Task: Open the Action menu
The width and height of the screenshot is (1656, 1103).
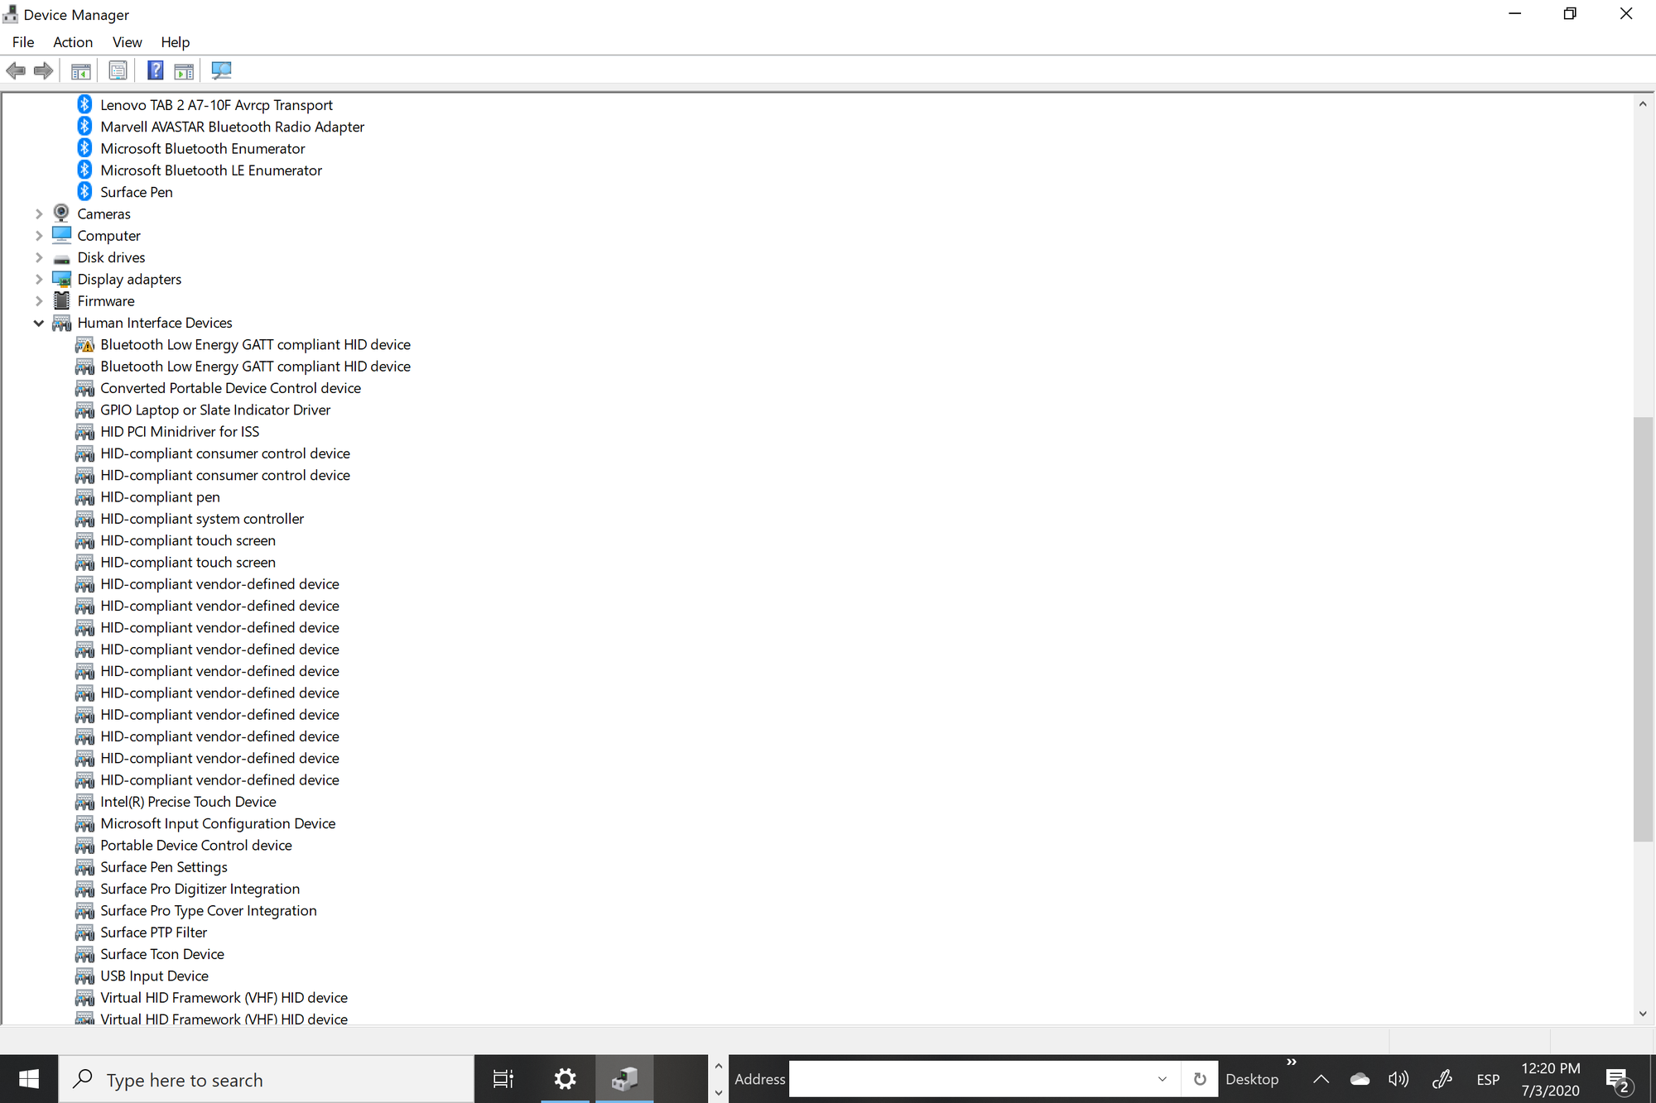Action: point(73,42)
